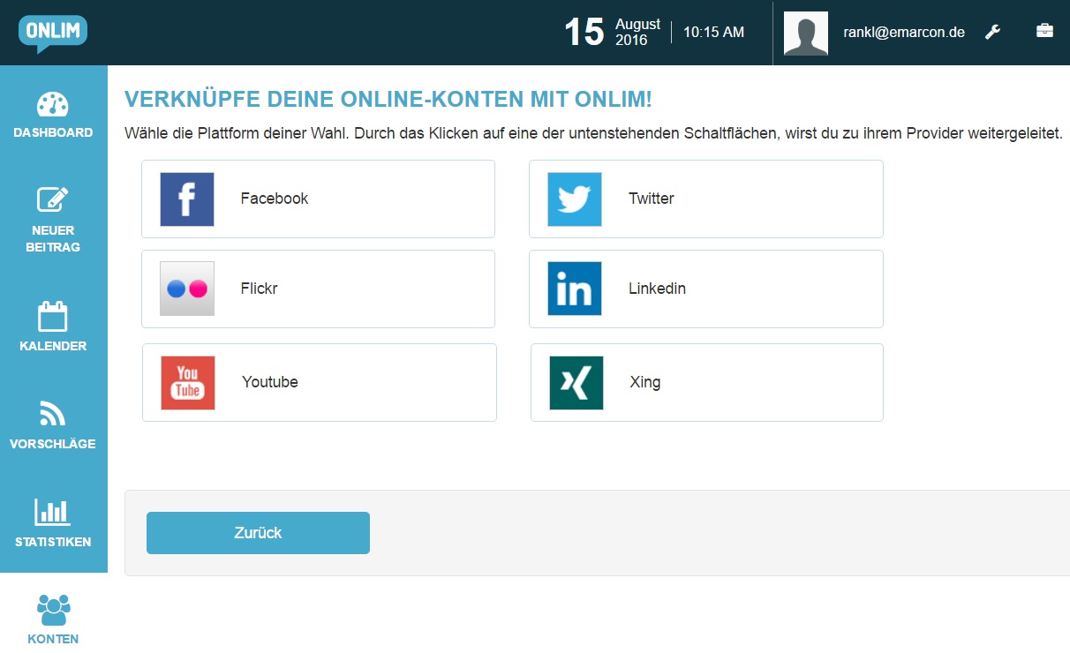Viewport: 1070px width, 653px height.
Task: Click the 10:15 AM time display
Action: click(714, 32)
